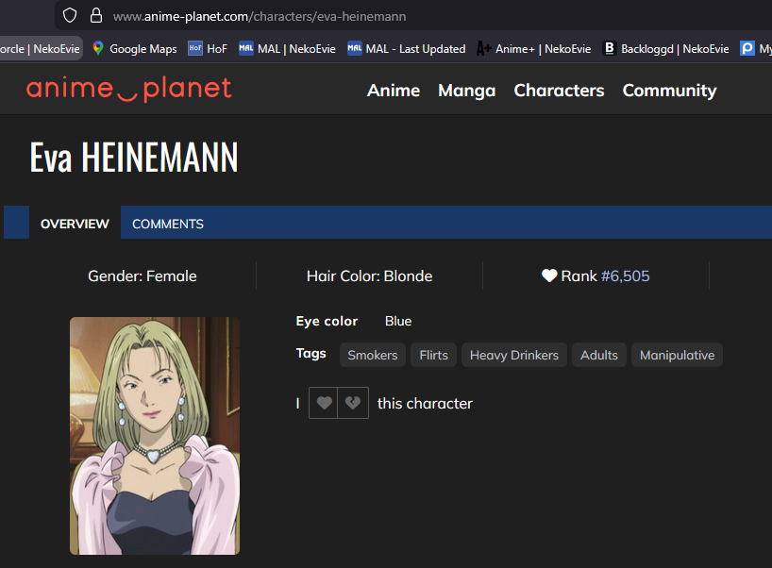
Task: Open the Anime navigation menu
Action: [394, 90]
